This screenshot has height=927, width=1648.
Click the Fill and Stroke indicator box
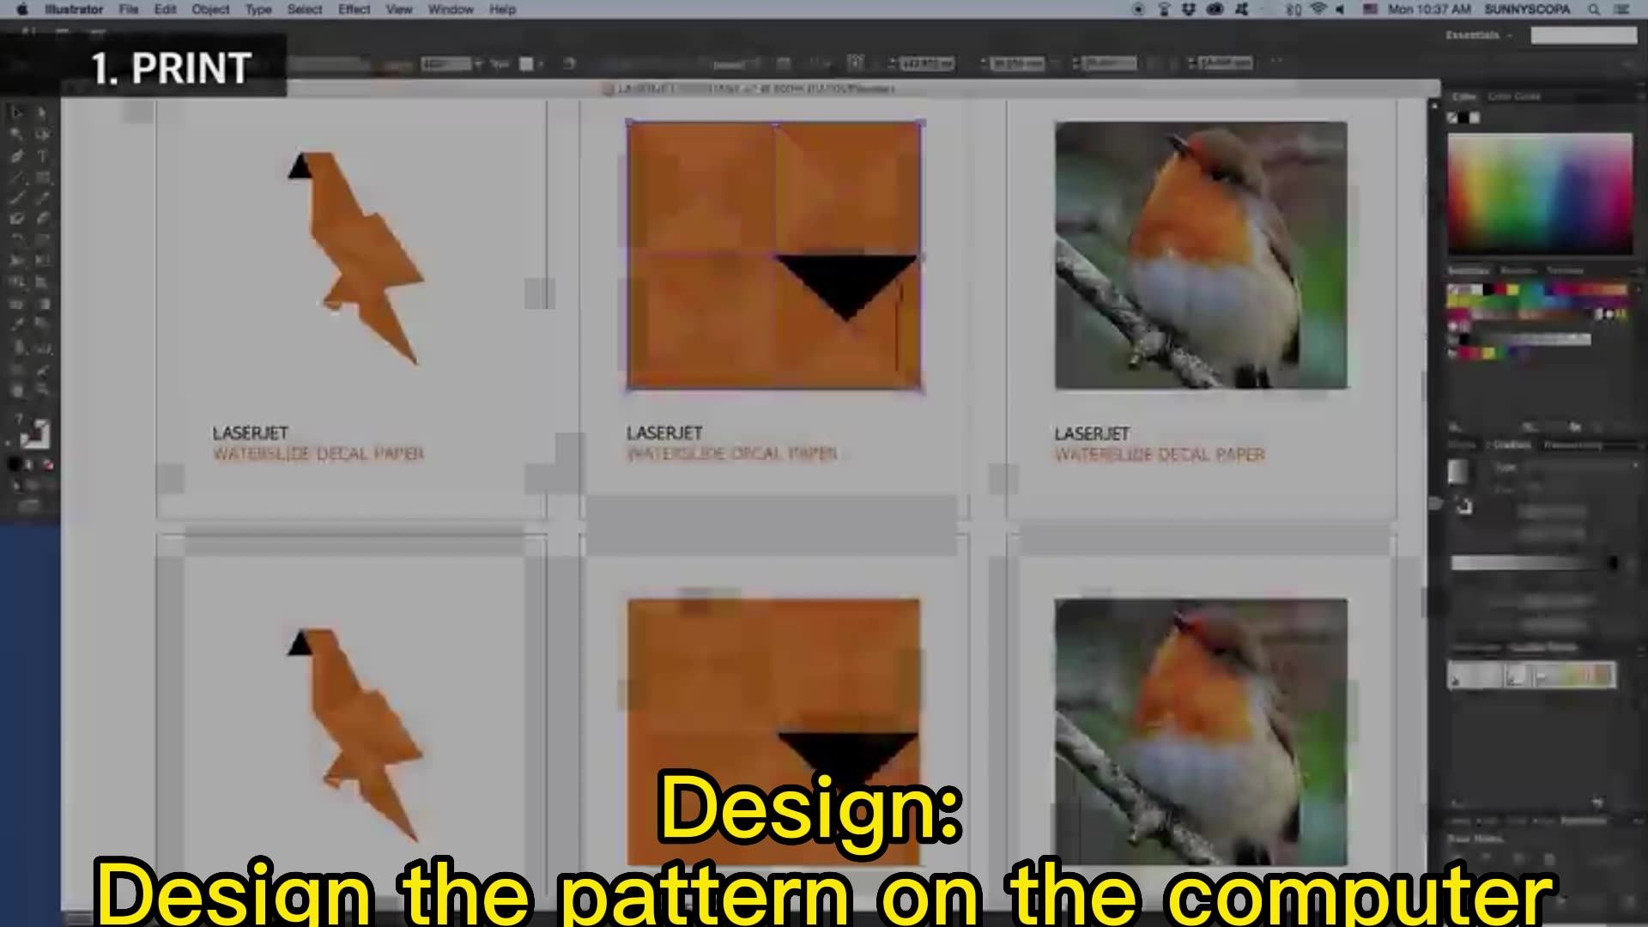pos(35,434)
